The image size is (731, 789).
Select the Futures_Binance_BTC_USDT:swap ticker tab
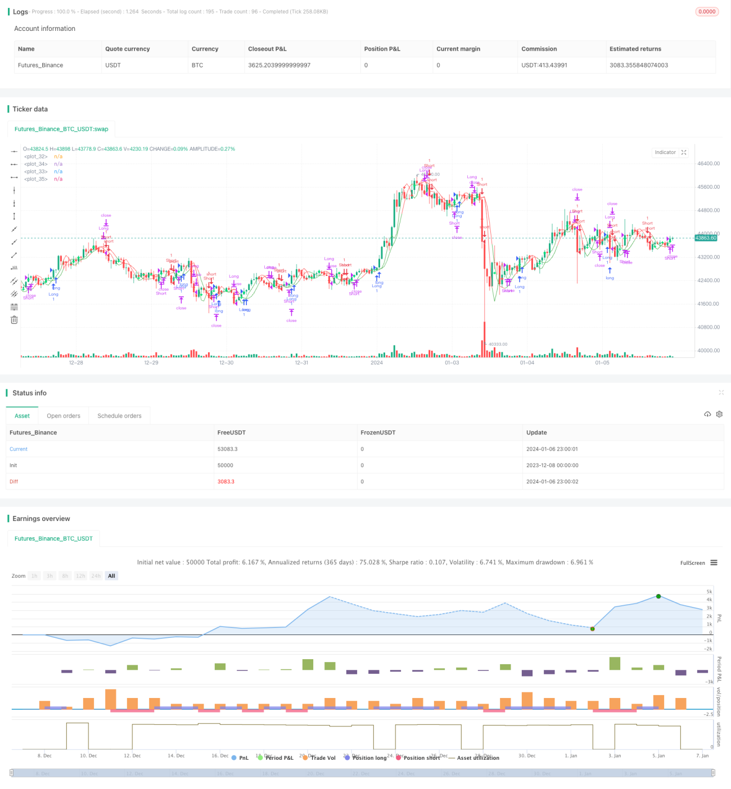(x=61, y=129)
